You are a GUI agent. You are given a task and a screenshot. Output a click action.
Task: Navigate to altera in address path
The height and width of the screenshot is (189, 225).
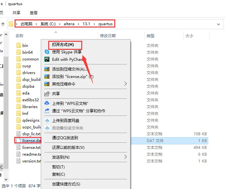[x=69, y=24]
